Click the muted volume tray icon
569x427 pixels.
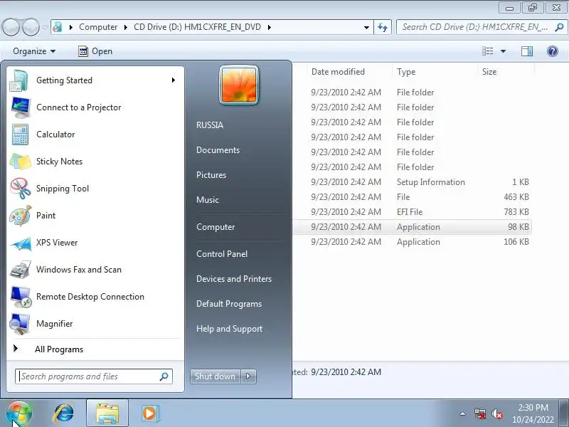[496, 413]
